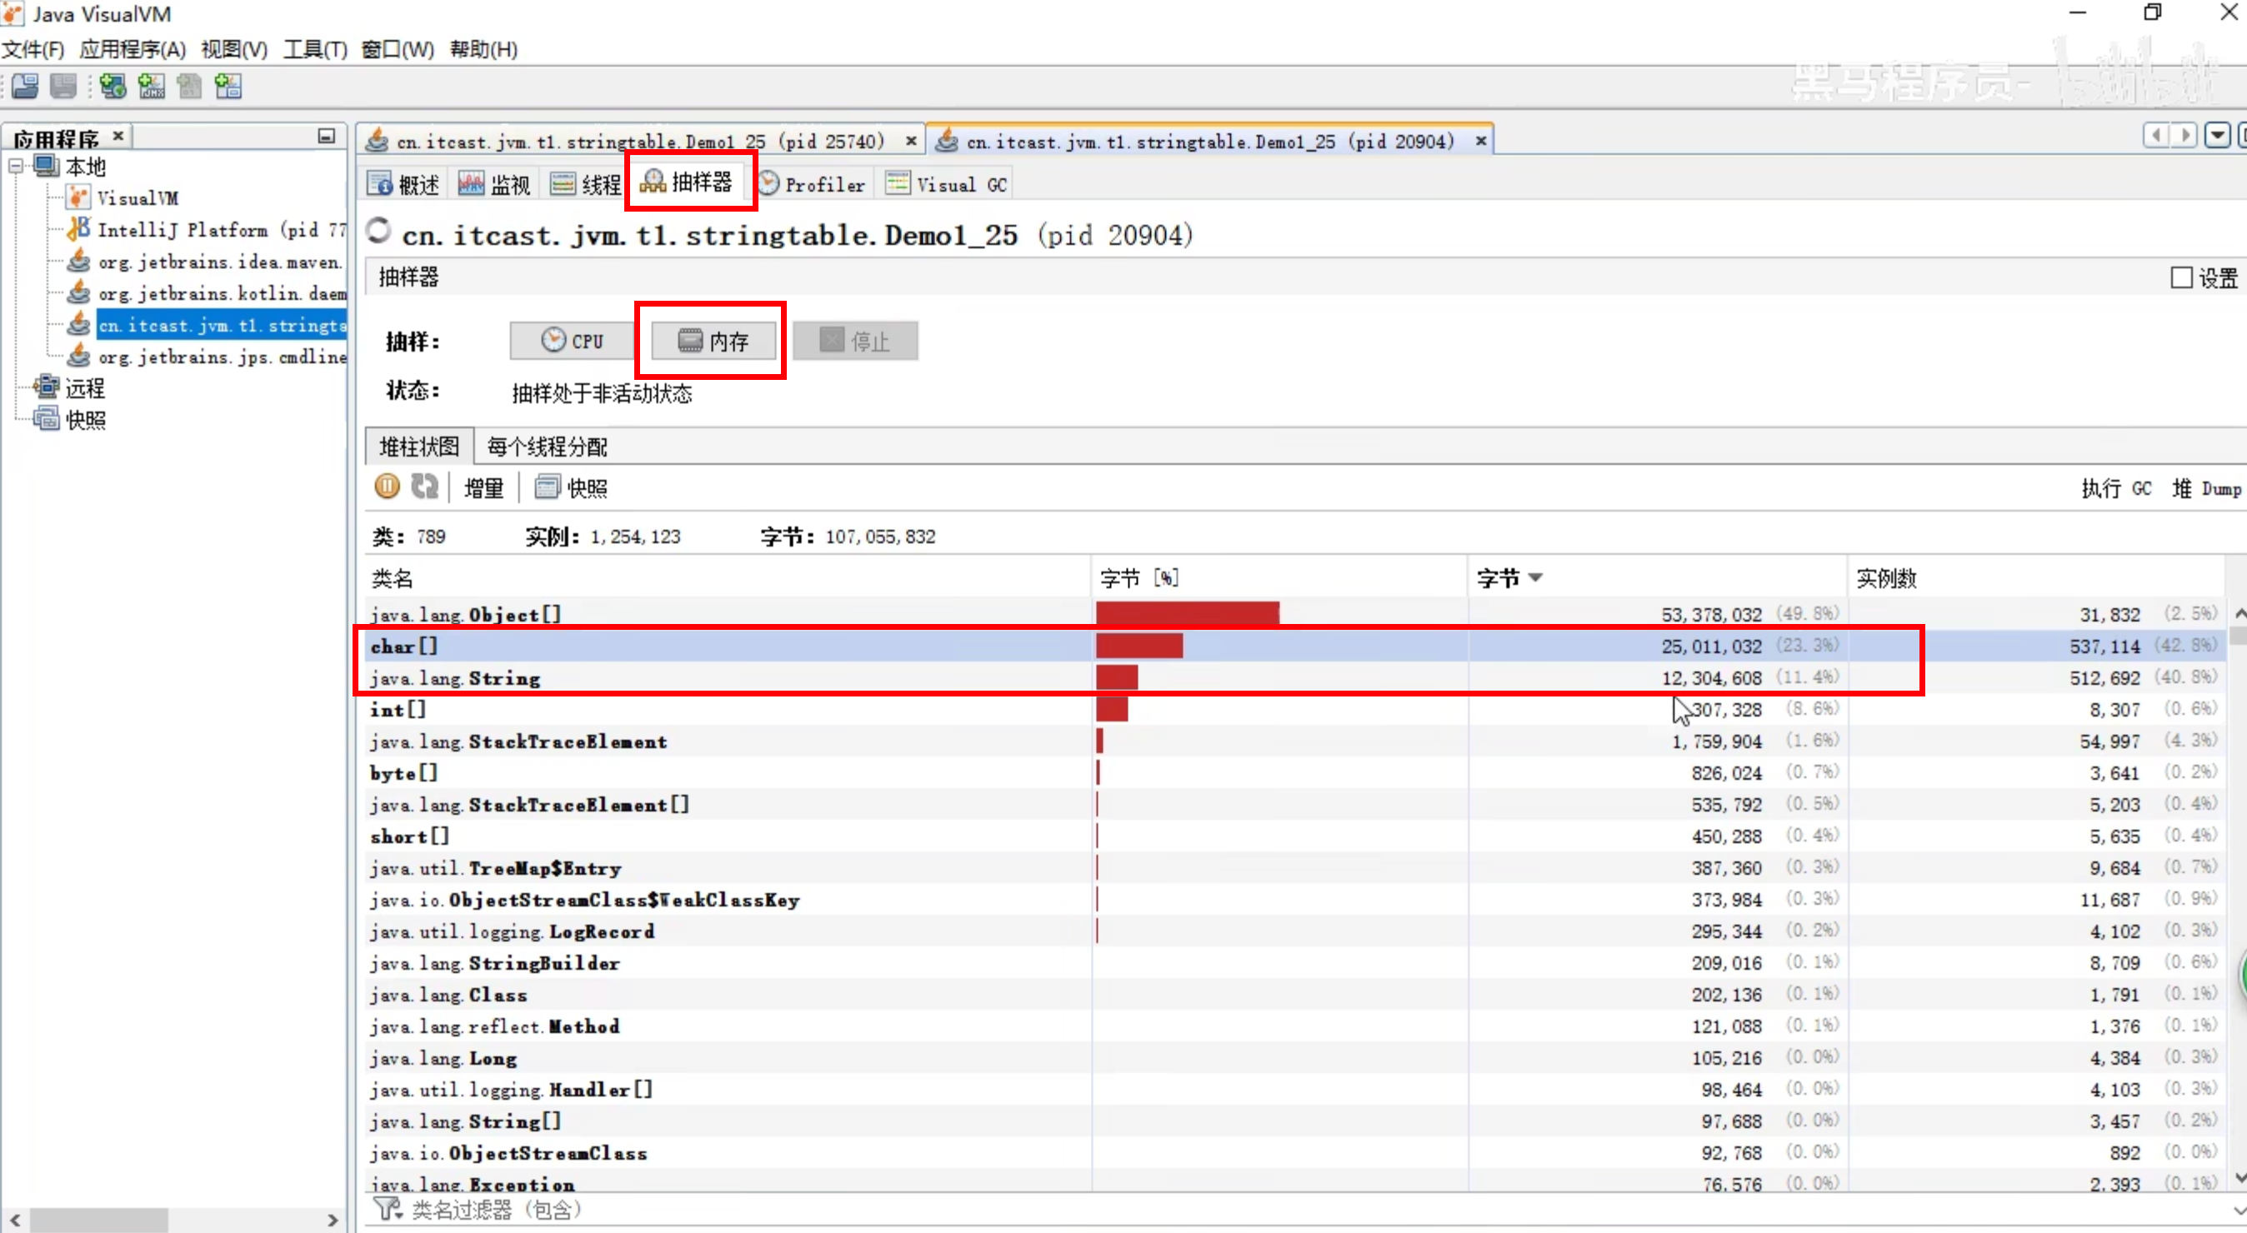The height and width of the screenshot is (1233, 2247).
Task: Enable the 设置 settings checkbox
Action: 2180,277
